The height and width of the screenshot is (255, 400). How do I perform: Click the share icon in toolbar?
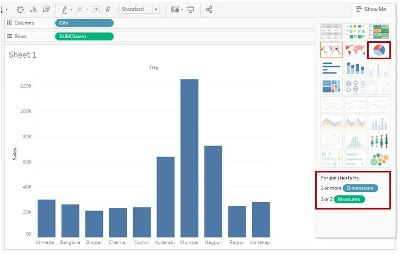[209, 10]
